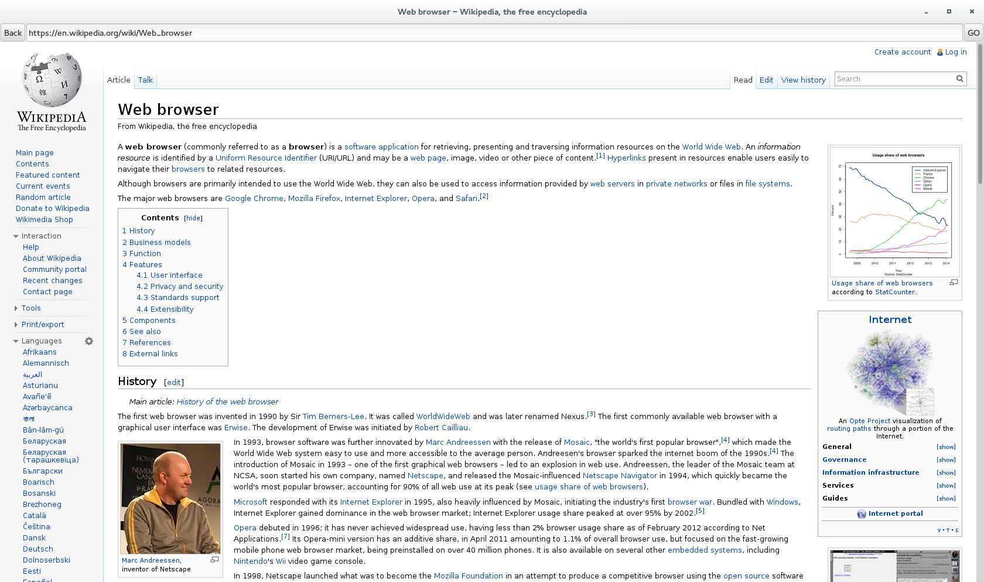The image size is (984, 582).
Task: Open the Marc Andreessen photo thumbnail
Action: pyautogui.click(x=170, y=499)
